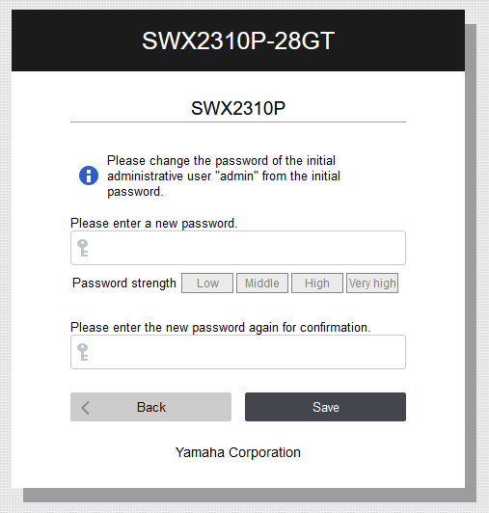Screen dimensions: 489x513
Task: Click the key icon in new password field
Action: 83,248
